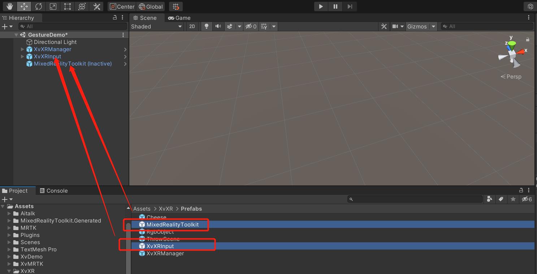Viewport: 537px width, 274px height.
Task: Click the Pause button
Action: (335, 6)
